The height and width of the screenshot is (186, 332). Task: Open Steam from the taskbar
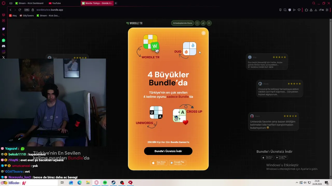pos(113,183)
